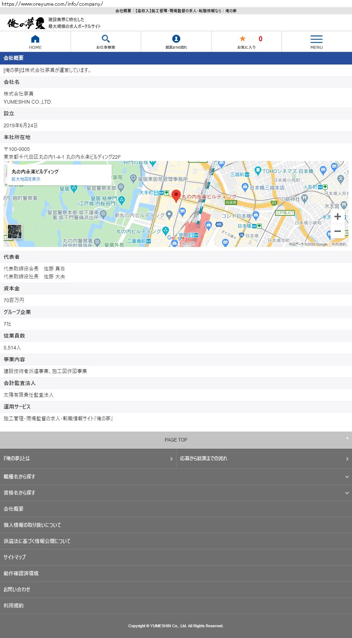Click the HOME house icon

[35, 39]
